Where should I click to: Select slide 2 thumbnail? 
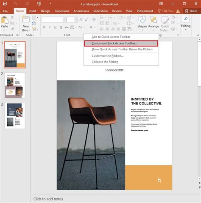[15, 85]
